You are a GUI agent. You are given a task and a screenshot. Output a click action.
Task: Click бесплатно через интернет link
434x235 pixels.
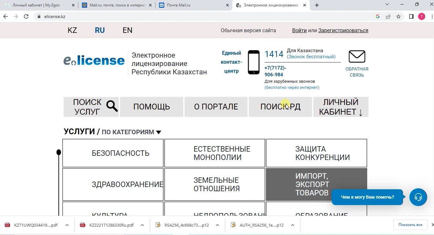click(x=292, y=87)
